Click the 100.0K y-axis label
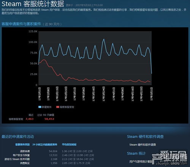190x167 pixels. click(x=33, y=42)
